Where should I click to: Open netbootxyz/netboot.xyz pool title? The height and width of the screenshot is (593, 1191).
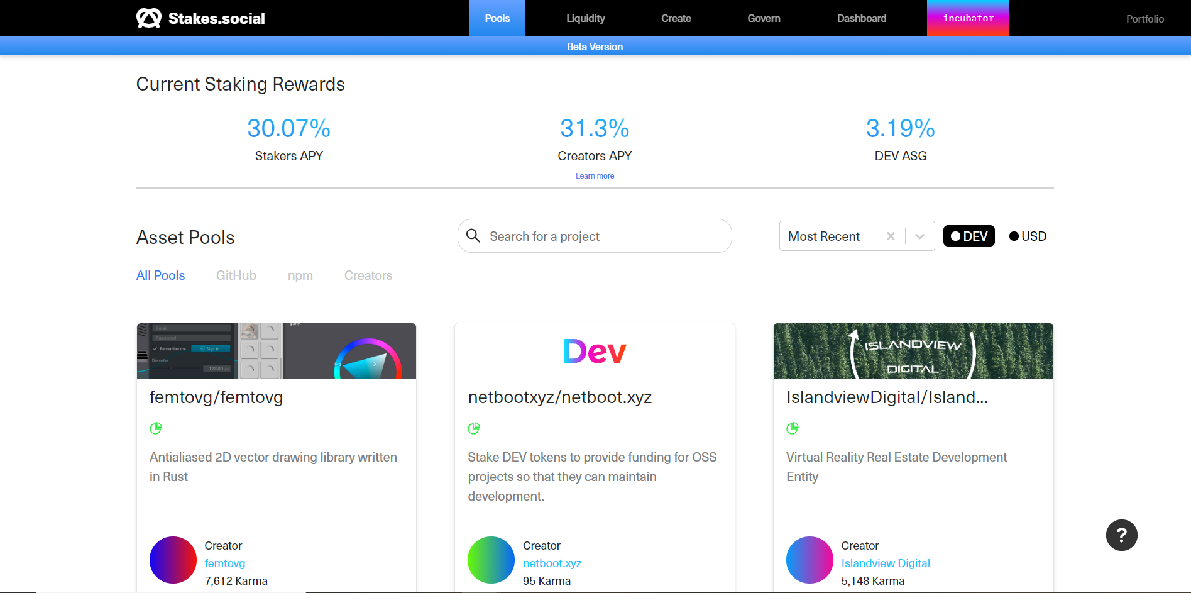tap(559, 397)
